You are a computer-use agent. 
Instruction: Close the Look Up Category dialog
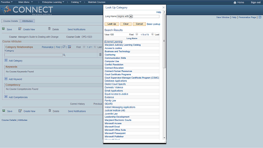[x=164, y=7]
